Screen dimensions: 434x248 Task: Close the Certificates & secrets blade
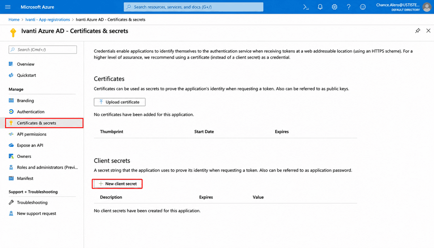pyautogui.click(x=429, y=31)
